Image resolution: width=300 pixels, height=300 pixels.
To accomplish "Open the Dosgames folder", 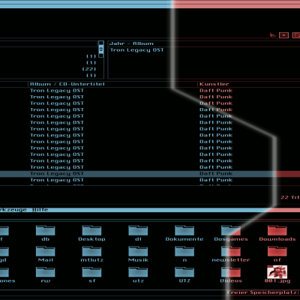I will click(231, 233).
